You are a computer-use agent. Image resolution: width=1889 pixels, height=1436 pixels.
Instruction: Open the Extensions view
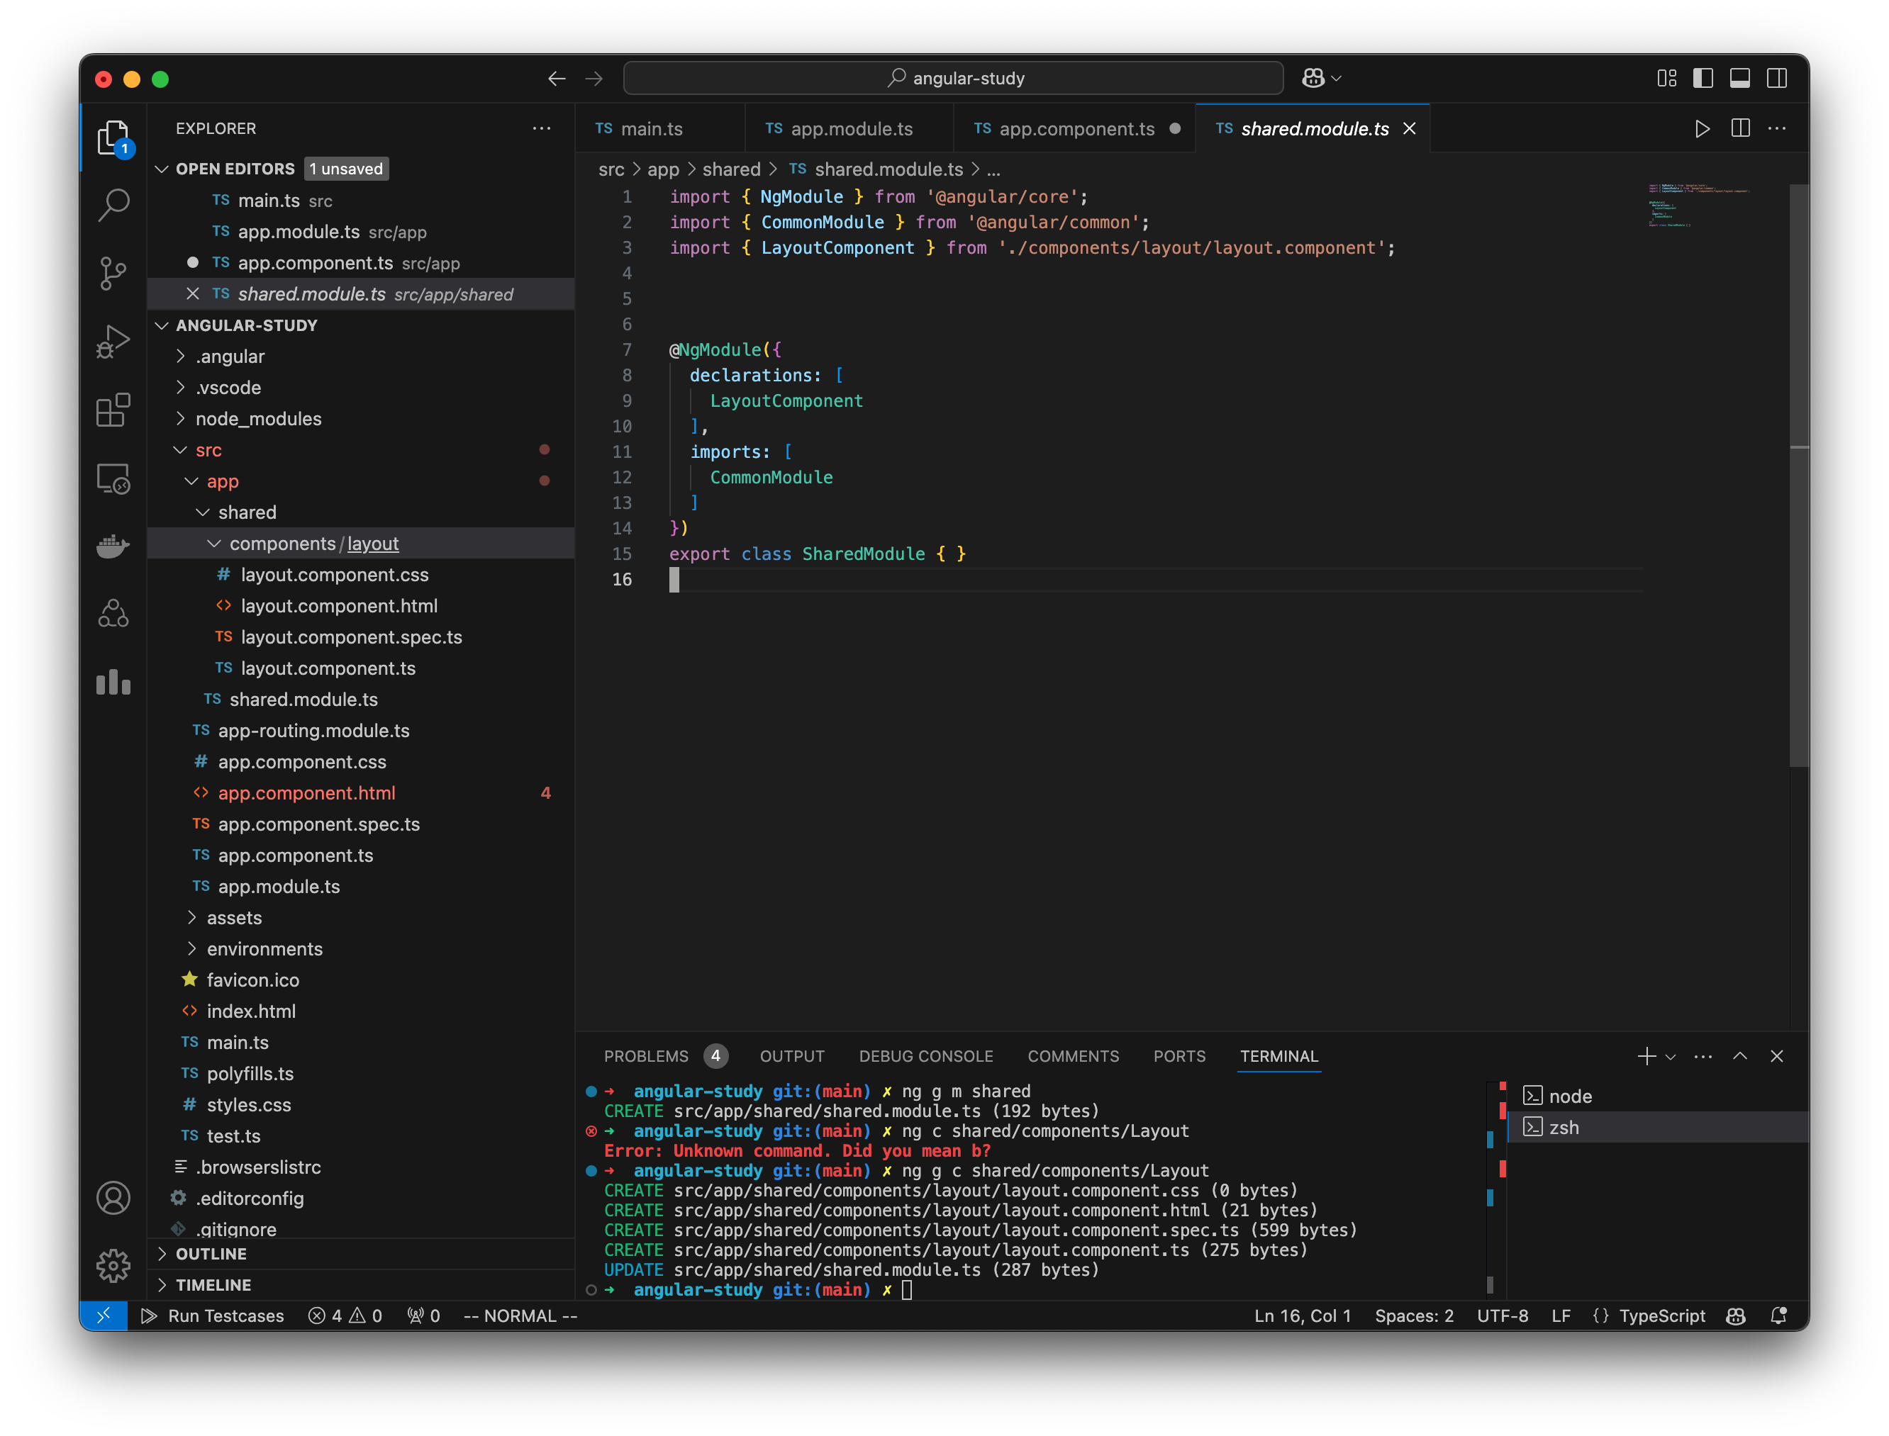(x=113, y=410)
